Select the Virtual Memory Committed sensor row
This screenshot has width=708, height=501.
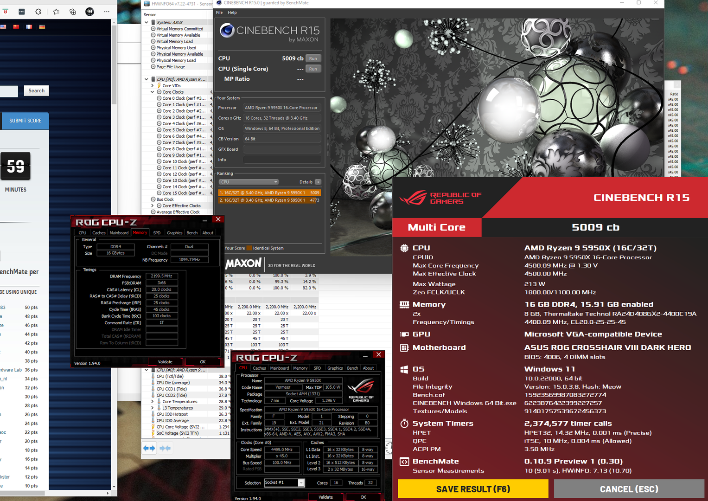(180, 29)
